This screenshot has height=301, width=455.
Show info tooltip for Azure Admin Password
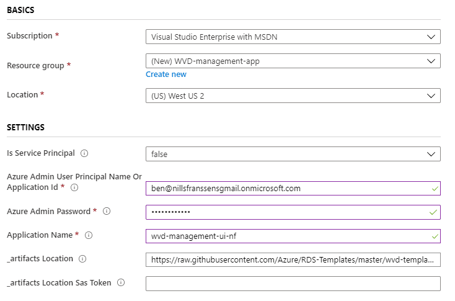[107, 211]
